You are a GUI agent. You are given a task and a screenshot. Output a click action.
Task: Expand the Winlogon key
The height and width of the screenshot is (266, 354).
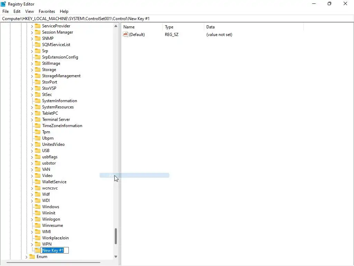tap(32, 219)
